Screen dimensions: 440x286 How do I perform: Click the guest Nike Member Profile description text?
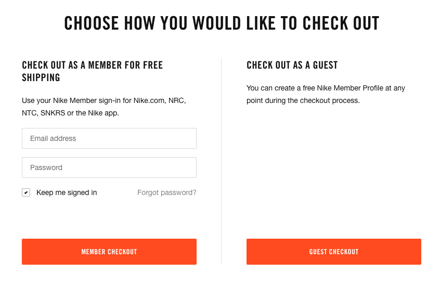(326, 94)
